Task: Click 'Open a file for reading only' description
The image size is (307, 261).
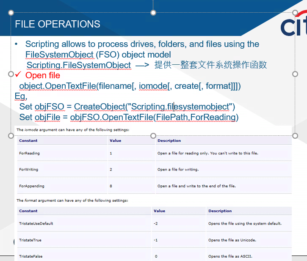Action: (x=208, y=153)
